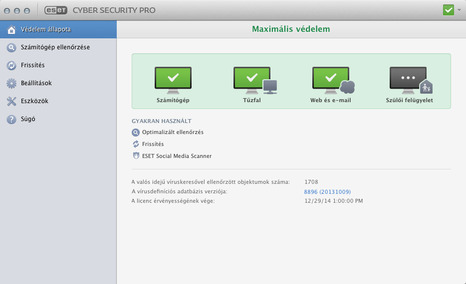The width and height of the screenshot is (466, 284).
Task: Expand the dropdown arrow beside green status checkmark
Action: pyautogui.click(x=459, y=10)
